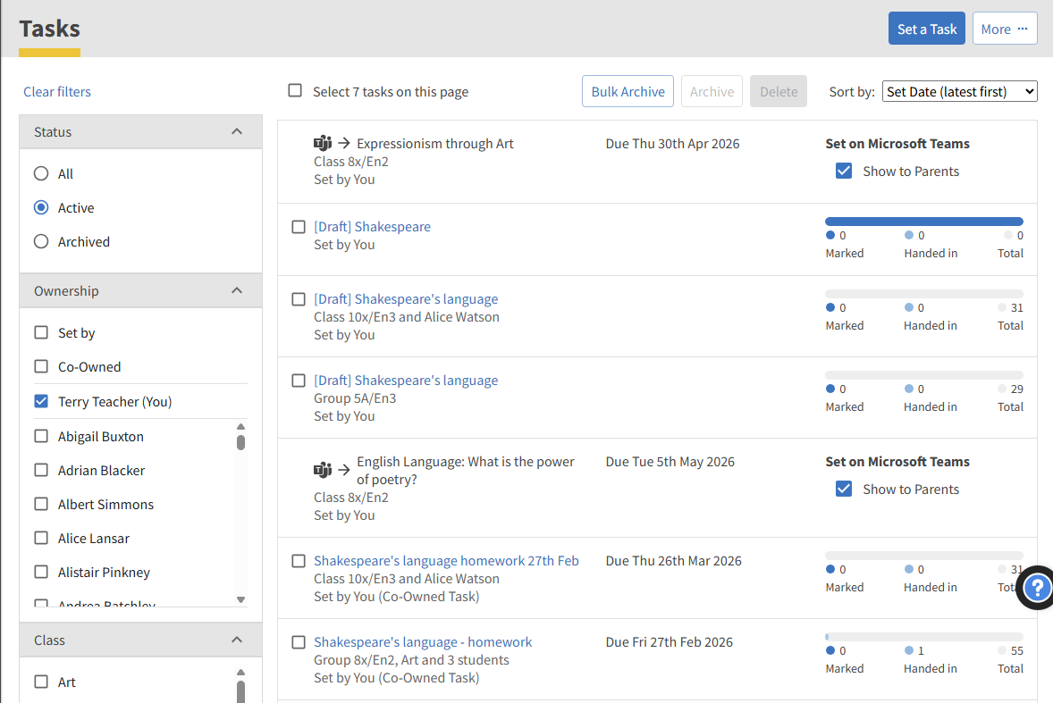The image size is (1053, 703).
Task: Click ownership list scroll up arrow
Action: 241,427
